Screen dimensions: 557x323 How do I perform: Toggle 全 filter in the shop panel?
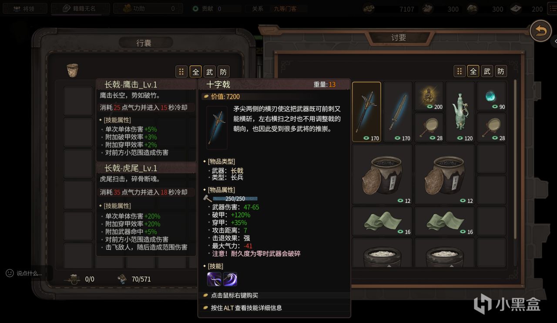[473, 71]
